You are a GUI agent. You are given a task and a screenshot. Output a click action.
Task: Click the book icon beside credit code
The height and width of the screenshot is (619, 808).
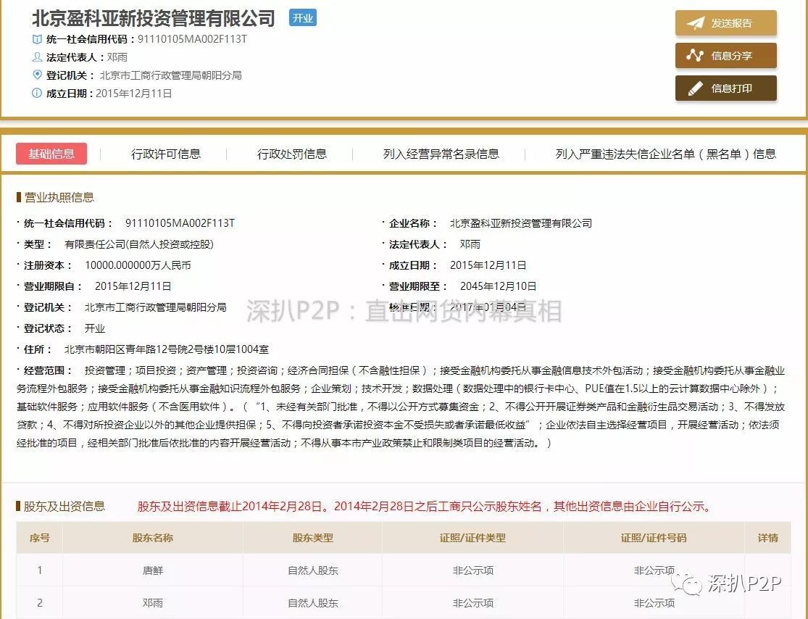click(37, 39)
